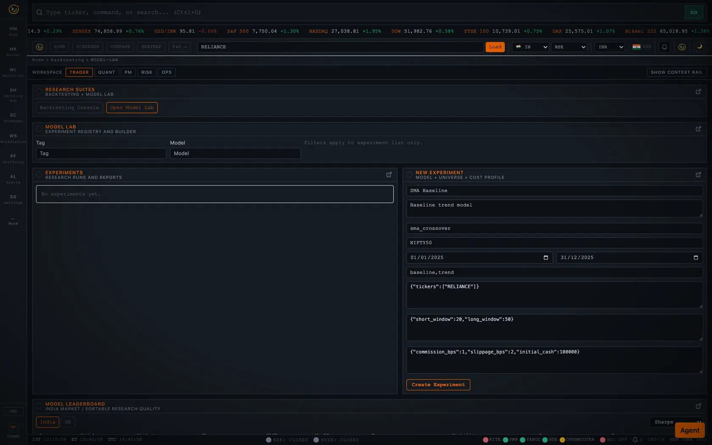Select the Backtesting Console tab
712x445 pixels.
pyautogui.click(x=70, y=108)
